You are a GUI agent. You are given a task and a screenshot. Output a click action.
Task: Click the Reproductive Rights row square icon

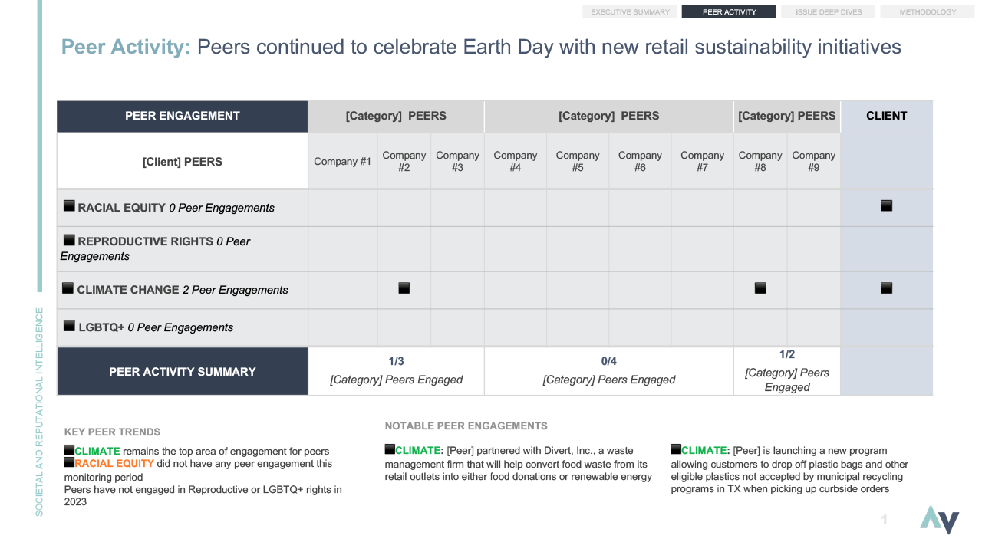(x=69, y=240)
